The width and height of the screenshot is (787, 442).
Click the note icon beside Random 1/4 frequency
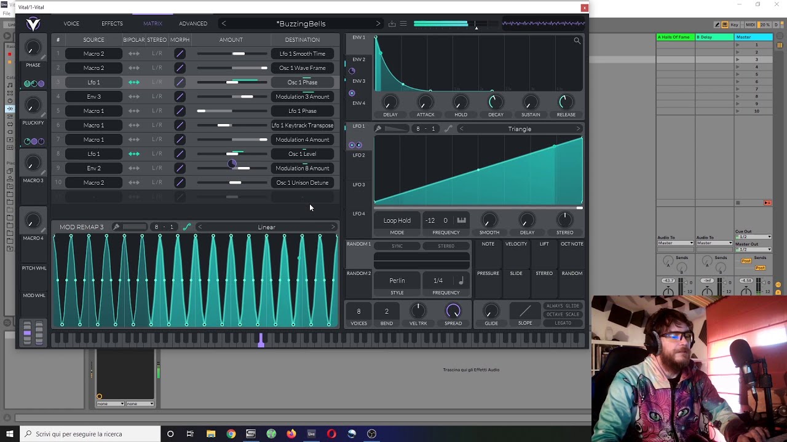point(461,281)
